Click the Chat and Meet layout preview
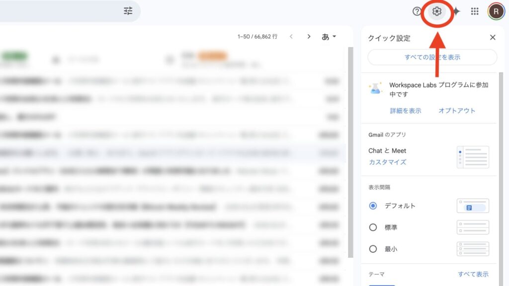The image size is (509, 286). point(472,157)
